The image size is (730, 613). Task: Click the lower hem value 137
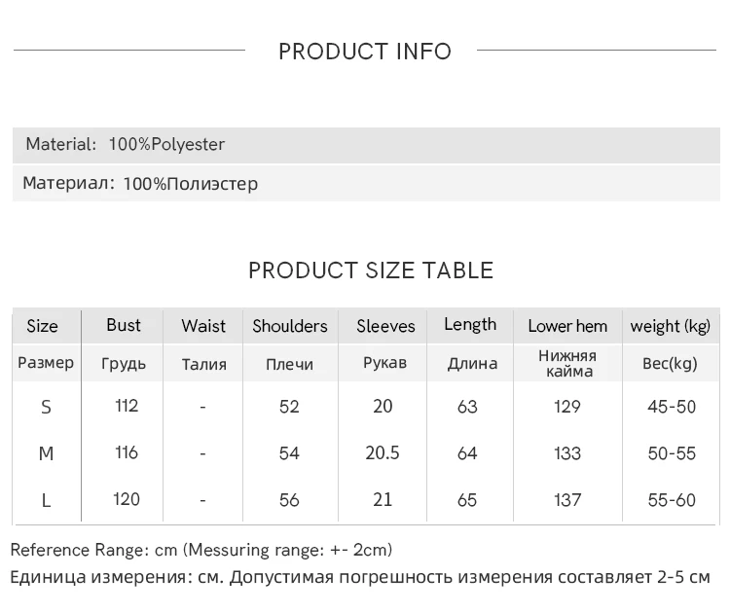click(567, 500)
